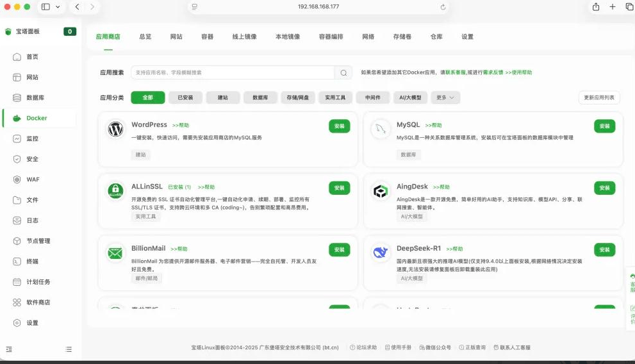The image size is (635, 364).
Task: Go back in Safari
Action: [77, 7]
